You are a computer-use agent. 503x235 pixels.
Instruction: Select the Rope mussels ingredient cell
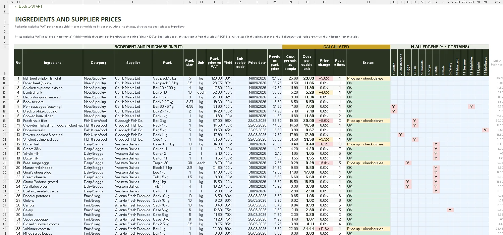pos(52,130)
